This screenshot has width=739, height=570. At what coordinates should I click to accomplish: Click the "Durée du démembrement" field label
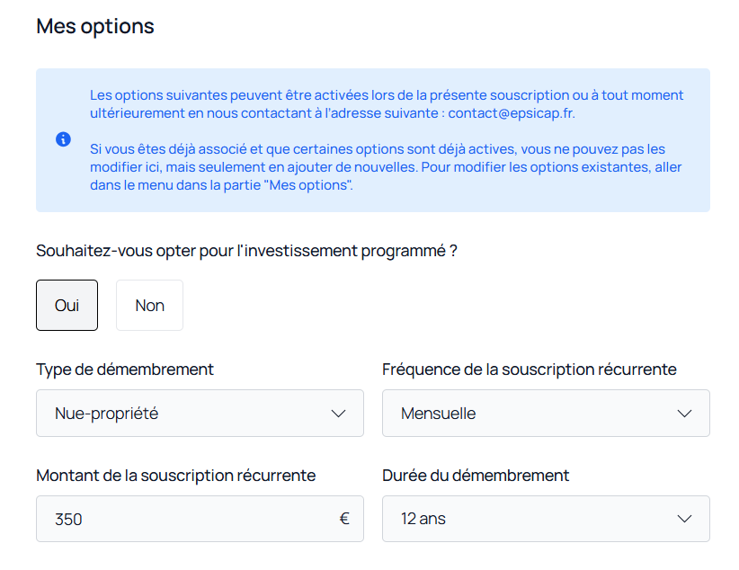tap(476, 476)
